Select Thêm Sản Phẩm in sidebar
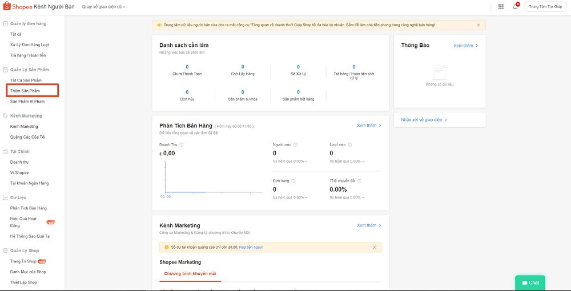 coord(25,91)
